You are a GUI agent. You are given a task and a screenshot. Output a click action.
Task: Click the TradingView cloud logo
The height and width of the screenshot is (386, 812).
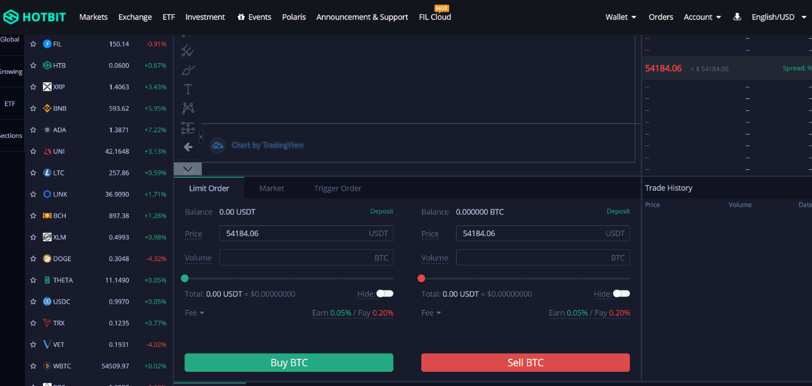click(217, 145)
